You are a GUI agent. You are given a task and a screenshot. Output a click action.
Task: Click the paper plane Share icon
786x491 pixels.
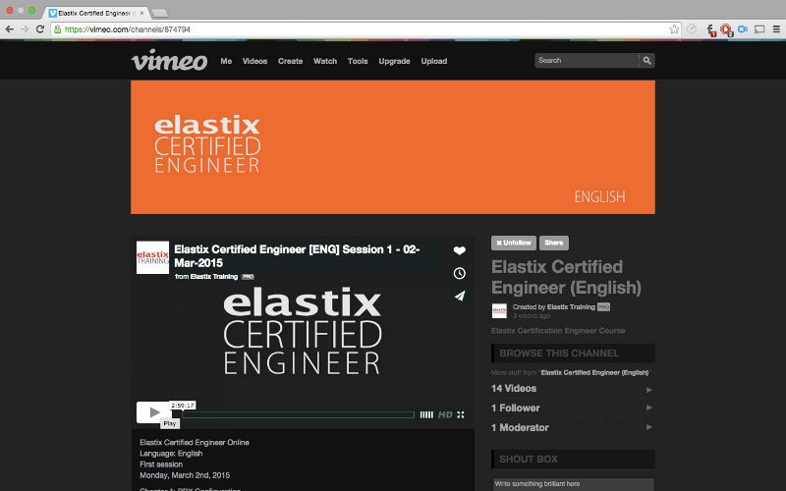(x=459, y=296)
